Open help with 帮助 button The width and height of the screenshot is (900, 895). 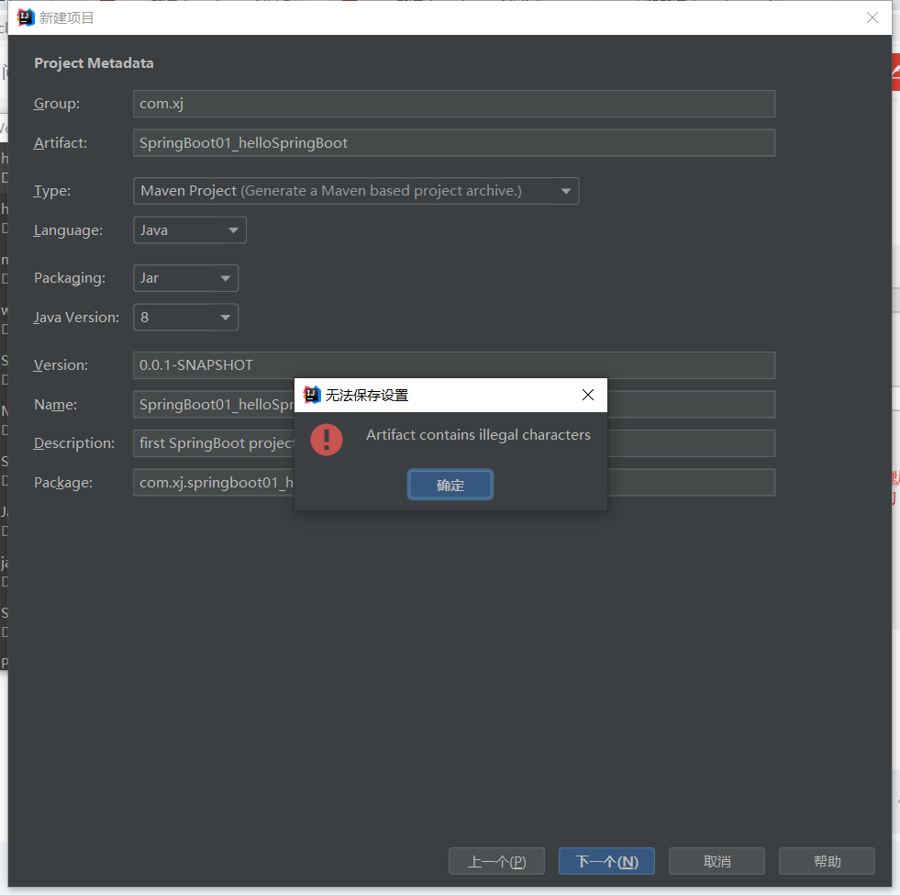click(x=827, y=861)
